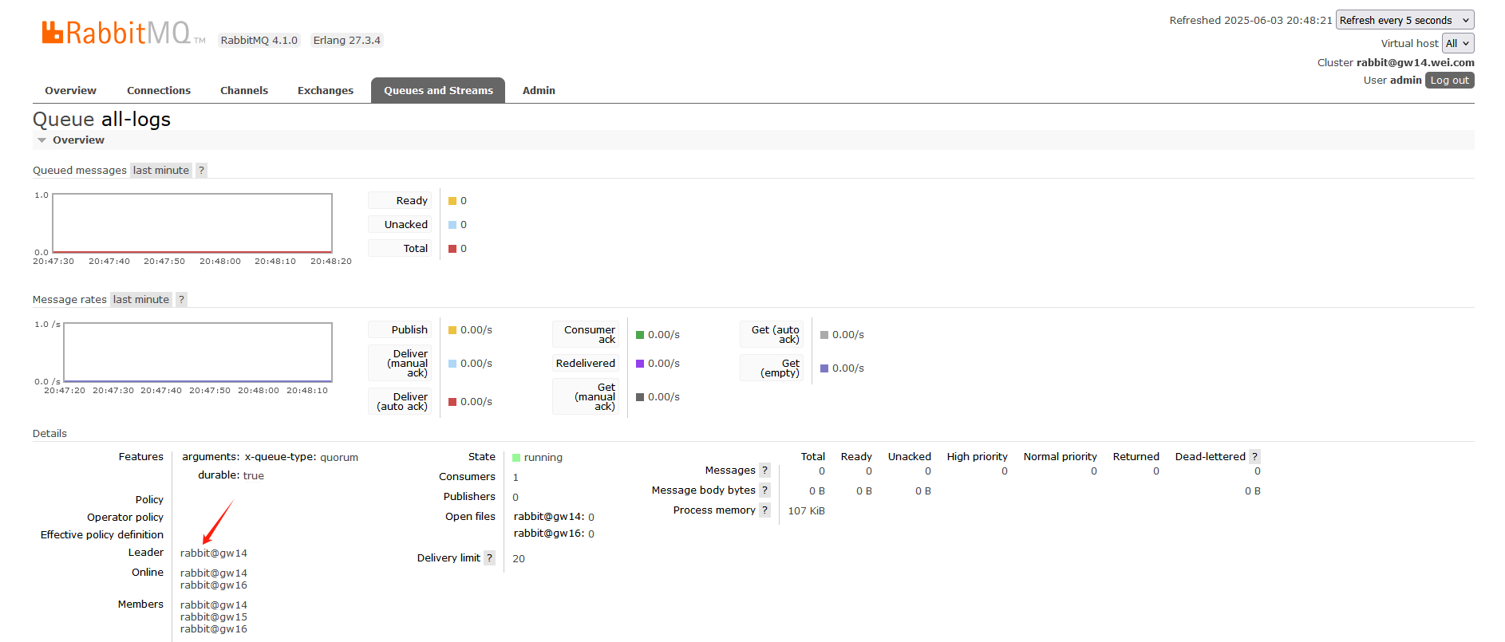This screenshot has width=1505, height=642.
Task: Click Consumer ack green swatch
Action: click(x=640, y=335)
